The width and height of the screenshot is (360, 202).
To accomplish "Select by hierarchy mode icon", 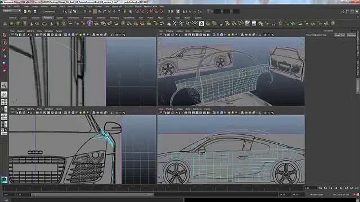I will tap(64, 11).
